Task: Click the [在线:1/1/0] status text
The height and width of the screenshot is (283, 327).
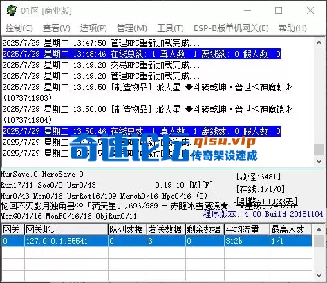Action: (x=261, y=189)
